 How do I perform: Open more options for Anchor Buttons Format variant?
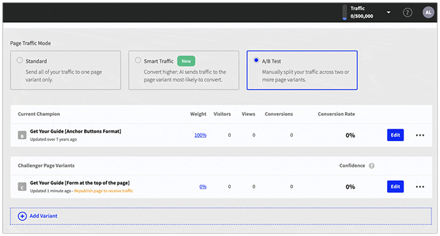(420, 135)
